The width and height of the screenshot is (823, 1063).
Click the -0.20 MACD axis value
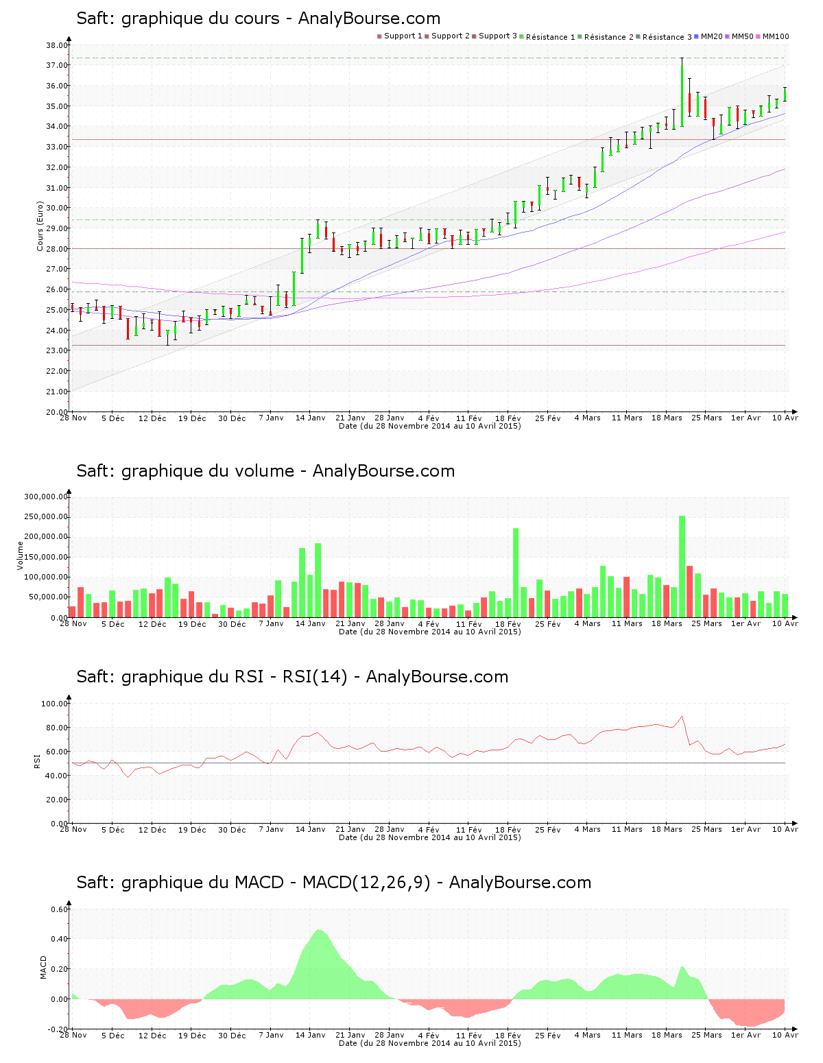[58, 1030]
